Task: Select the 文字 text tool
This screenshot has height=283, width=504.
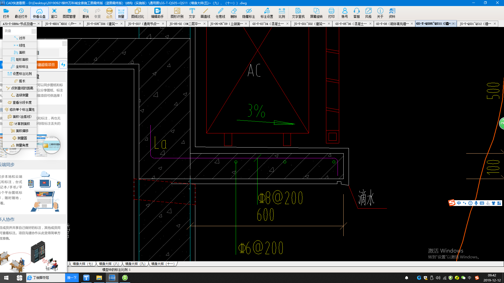Action: [x=192, y=13]
